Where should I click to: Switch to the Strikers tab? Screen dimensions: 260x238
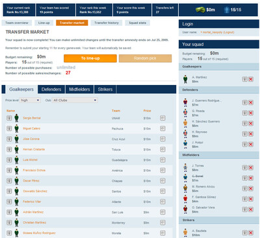[105, 89]
